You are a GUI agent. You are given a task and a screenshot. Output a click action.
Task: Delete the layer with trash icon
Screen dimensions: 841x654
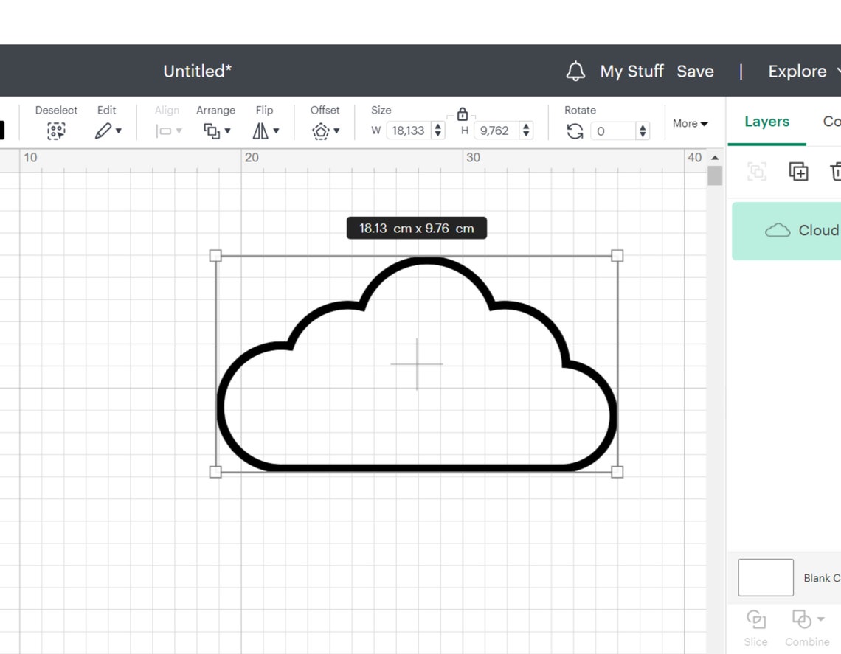pyautogui.click(x=836, y=171)
